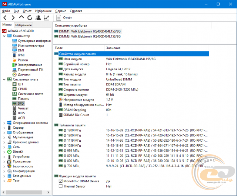Viewport: 237px width, 196px height.
Task: Open the Справка menu
Action: [76, 11]
